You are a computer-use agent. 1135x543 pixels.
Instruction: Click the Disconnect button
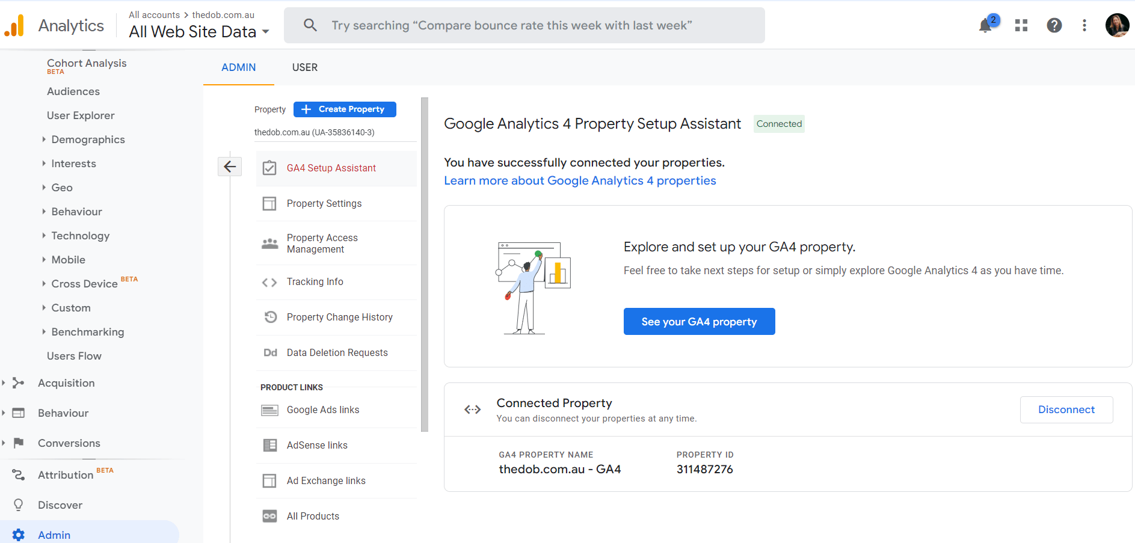(1066, 410)
